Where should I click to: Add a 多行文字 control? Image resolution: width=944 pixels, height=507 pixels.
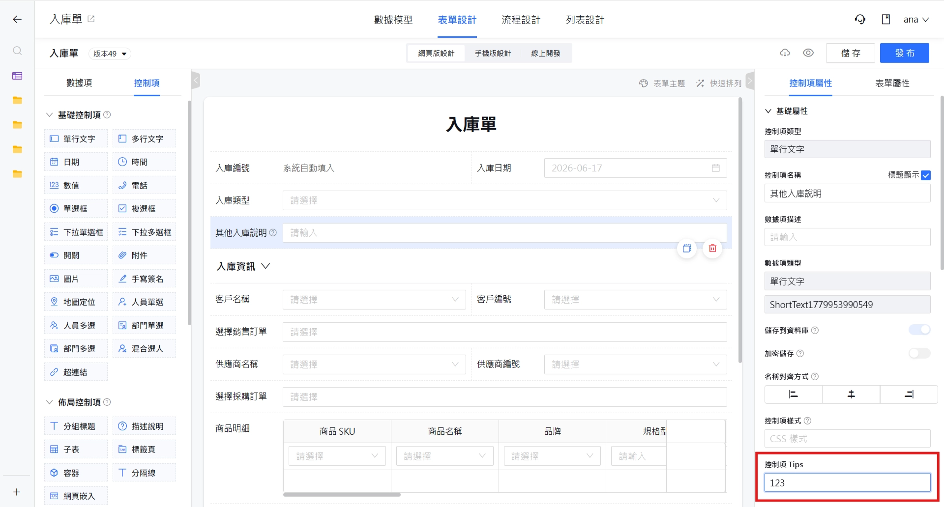point(144,139)
